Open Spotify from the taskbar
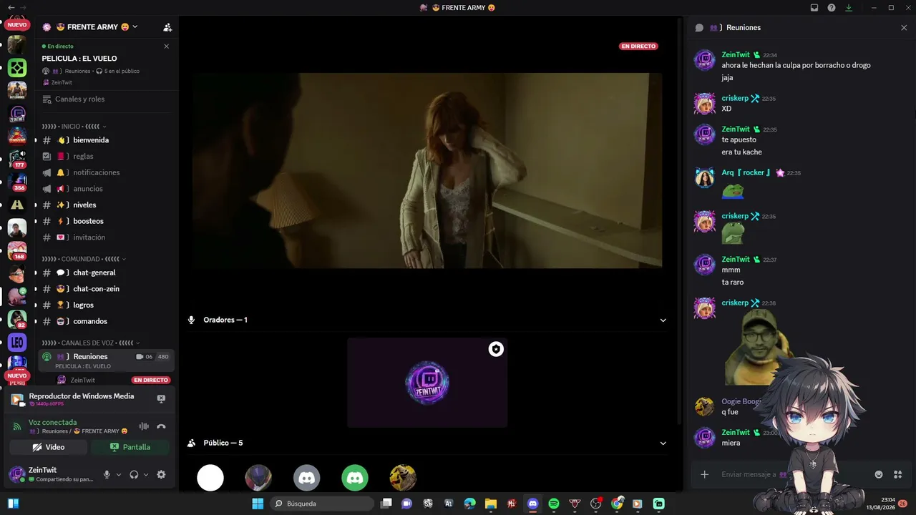Screen dimensions: 916x515 coord(554,504)
